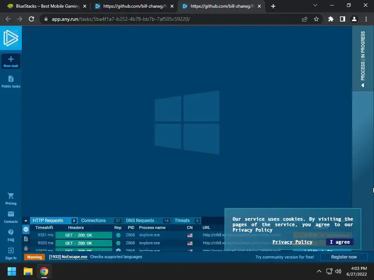Go forward in browser history
The image size is (374, 280).
[20, 19]
